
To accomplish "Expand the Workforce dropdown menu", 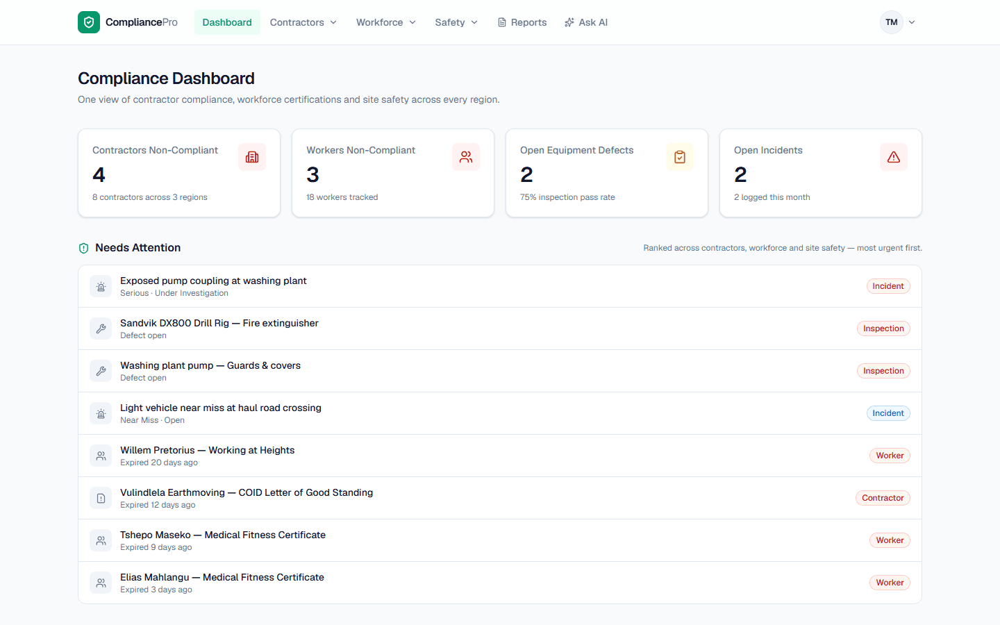I will point(386,22).
